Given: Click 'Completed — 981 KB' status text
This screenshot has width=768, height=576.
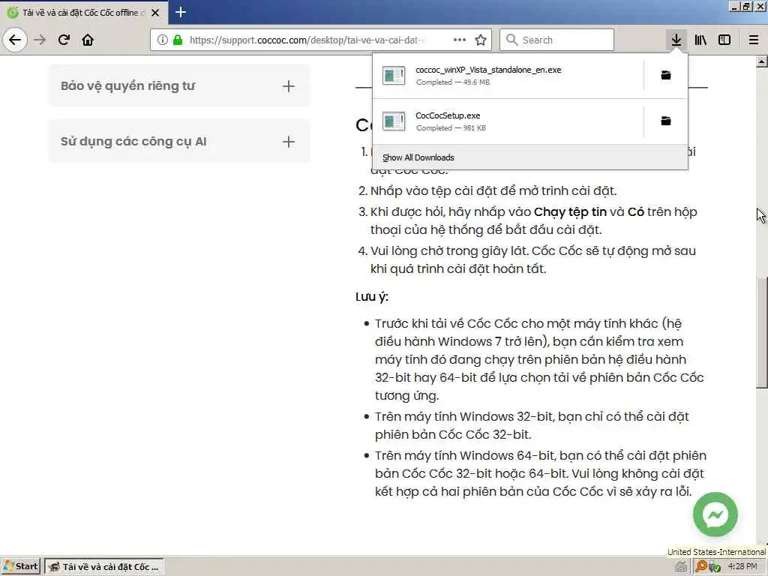Looking at the screenshot, I should coord(451,127).
